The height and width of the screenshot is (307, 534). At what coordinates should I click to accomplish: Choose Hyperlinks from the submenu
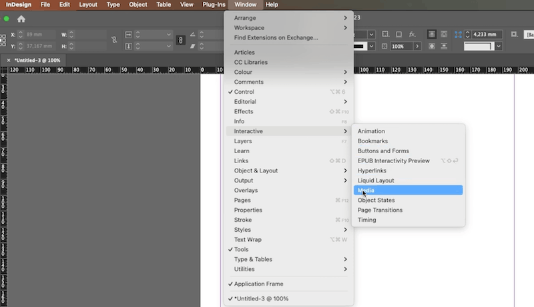click(408, 170)
